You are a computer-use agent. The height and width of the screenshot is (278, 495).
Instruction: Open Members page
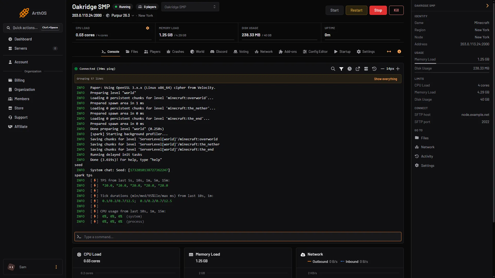pyautogui.click(x=33, y=99)
